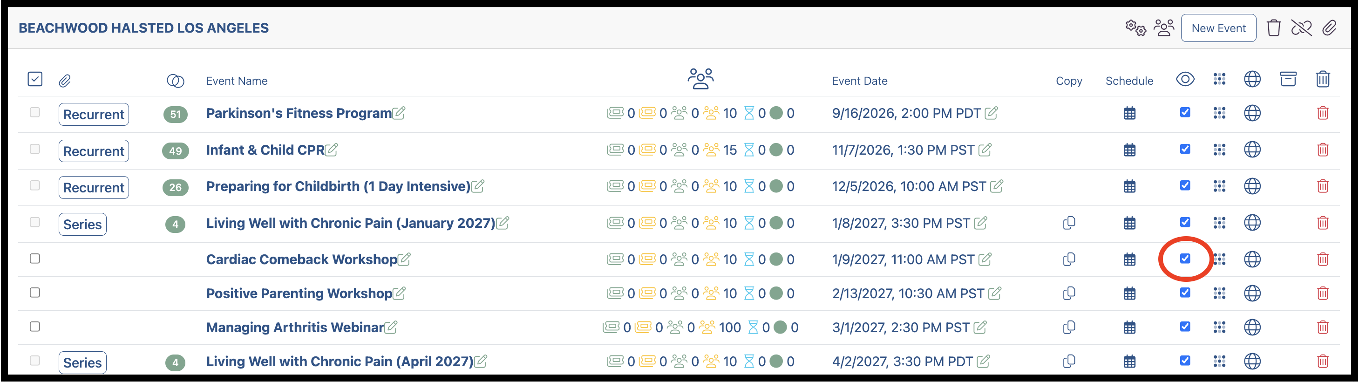This screenshot has width=1359, height=382.
Task: Click the Series tag on Living Well January 2027
Action: [82, 224]
